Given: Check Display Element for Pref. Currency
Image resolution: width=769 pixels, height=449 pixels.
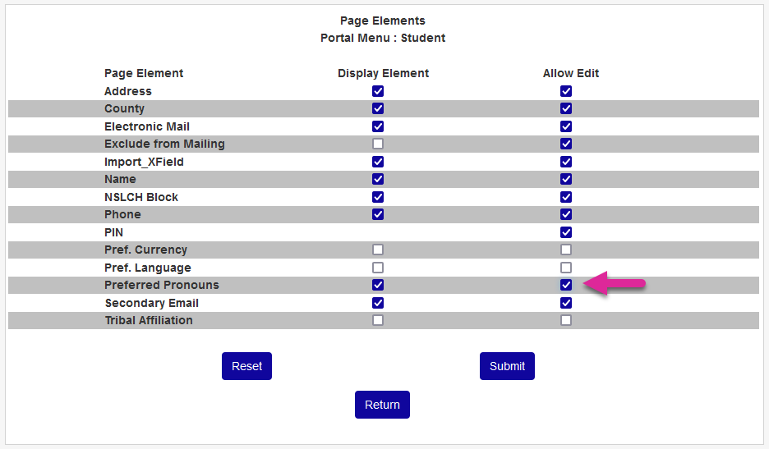Looking at the screenshot, I should pos(378,250).
